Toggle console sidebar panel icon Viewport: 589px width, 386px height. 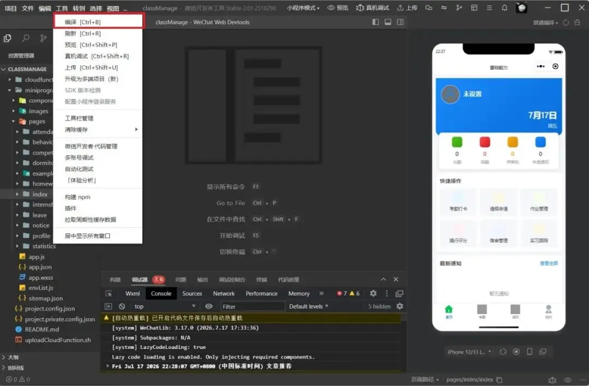[x=109, y=306]
